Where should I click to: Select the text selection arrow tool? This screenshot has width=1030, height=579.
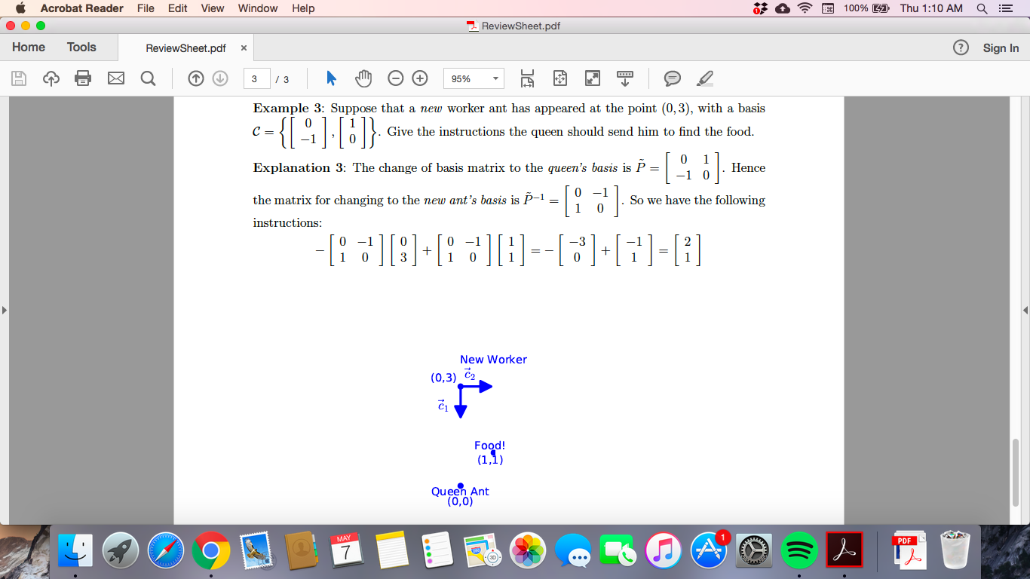(331, 78)
